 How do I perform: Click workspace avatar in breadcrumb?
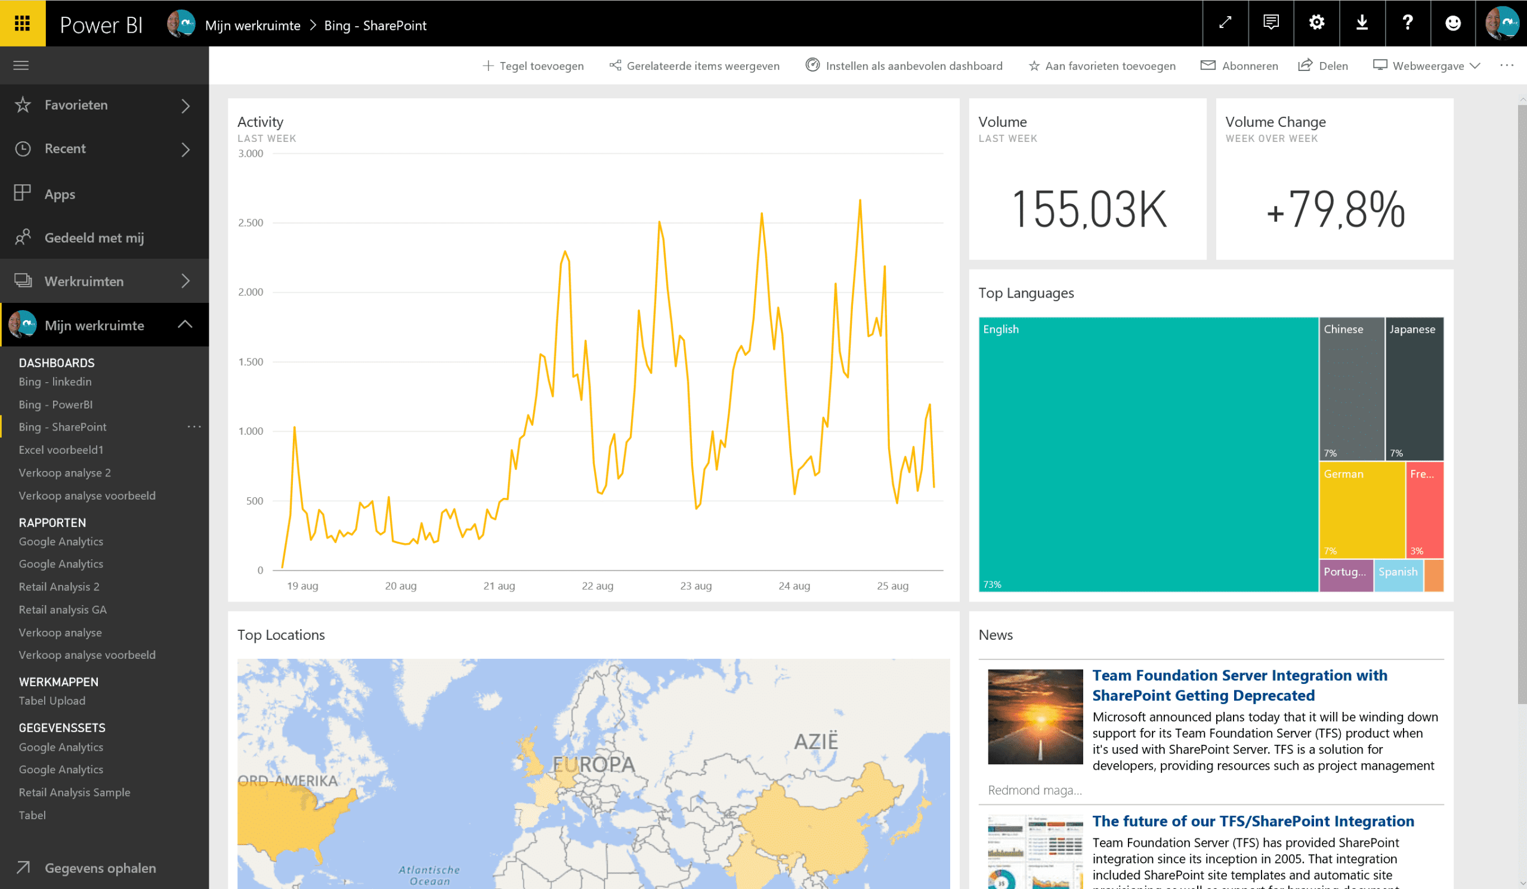(x=181, y=24)
